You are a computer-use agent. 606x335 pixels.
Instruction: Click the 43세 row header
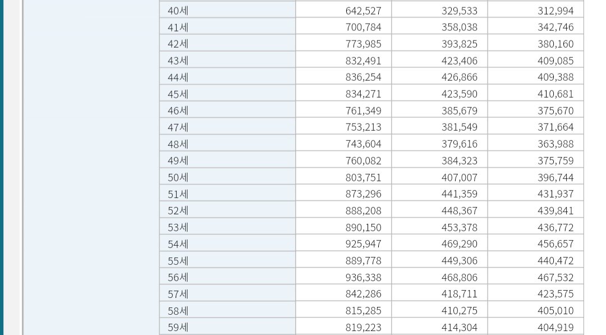[228, 60]
